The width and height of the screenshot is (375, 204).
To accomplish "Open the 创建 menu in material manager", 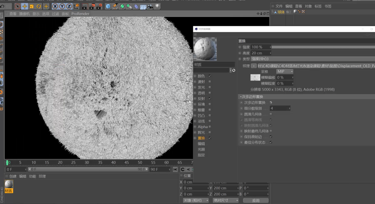I will (13, 176).
